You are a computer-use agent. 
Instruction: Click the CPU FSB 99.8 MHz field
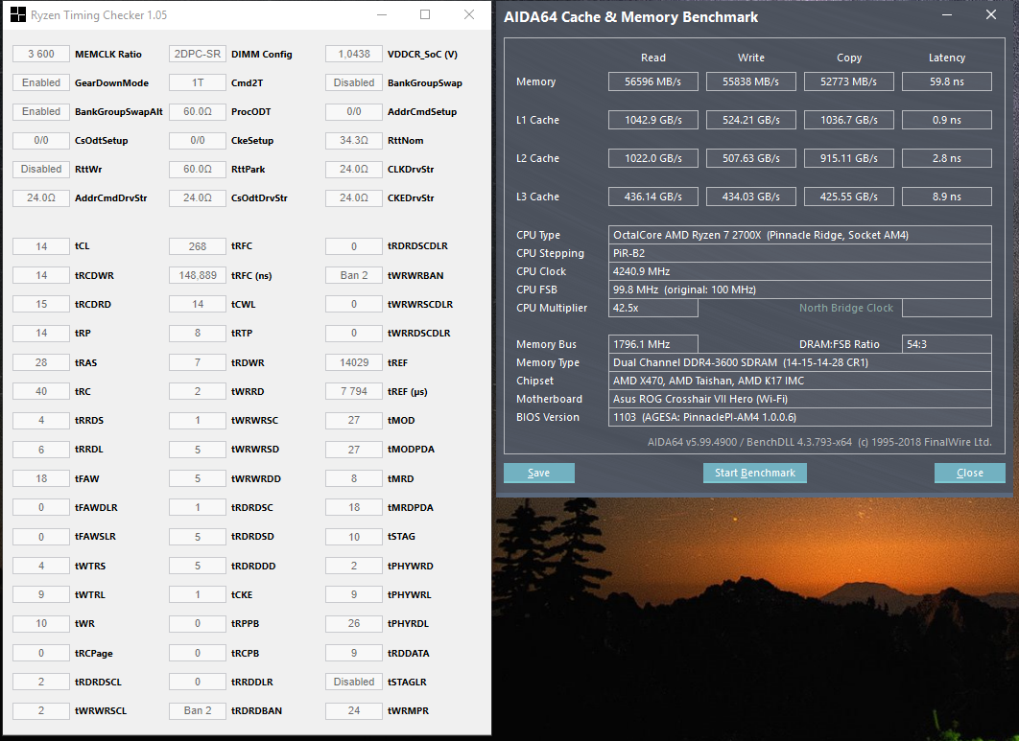800,289
